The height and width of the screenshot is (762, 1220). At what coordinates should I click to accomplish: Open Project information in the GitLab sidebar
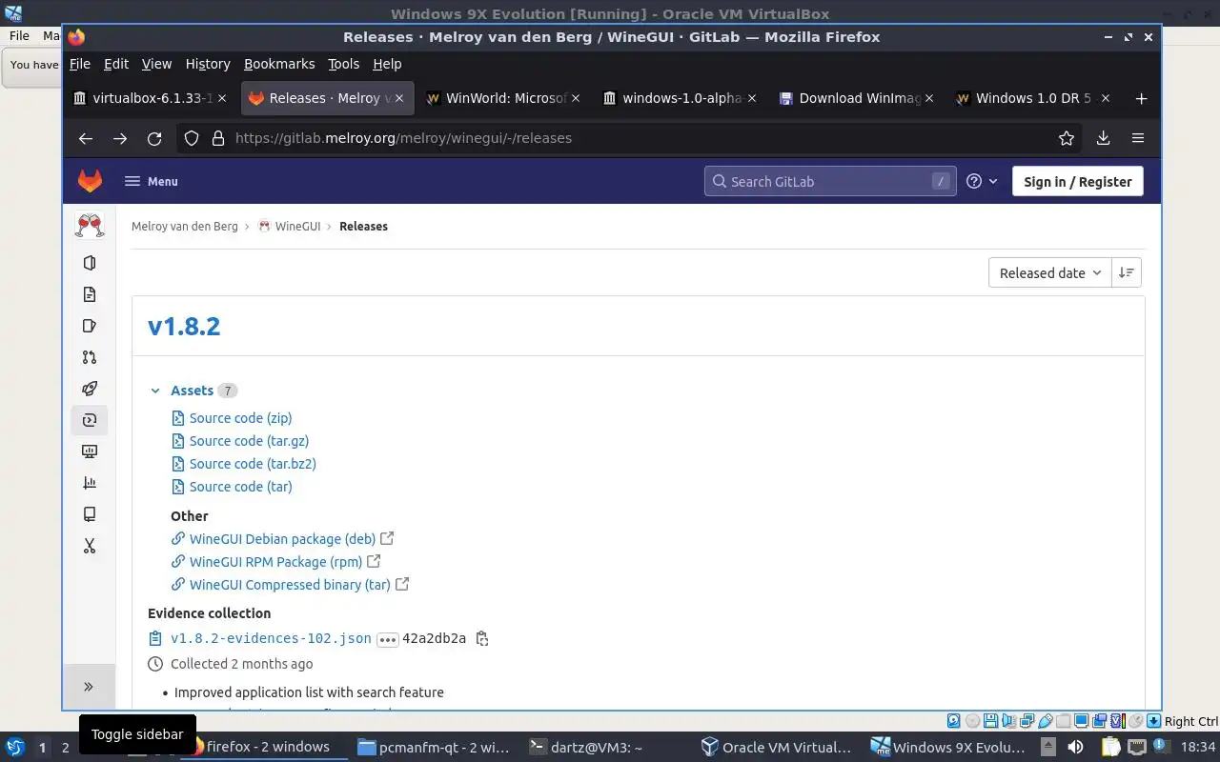pyautogui.click(x=90, y=263)
